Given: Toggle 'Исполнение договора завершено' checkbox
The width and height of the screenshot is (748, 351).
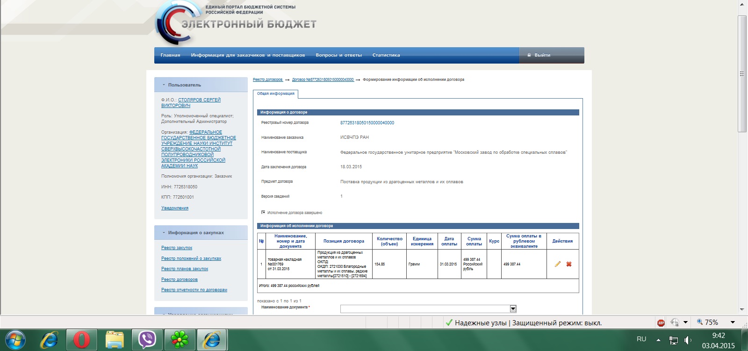Looking at the screenshot, I should tap(263, 212).
